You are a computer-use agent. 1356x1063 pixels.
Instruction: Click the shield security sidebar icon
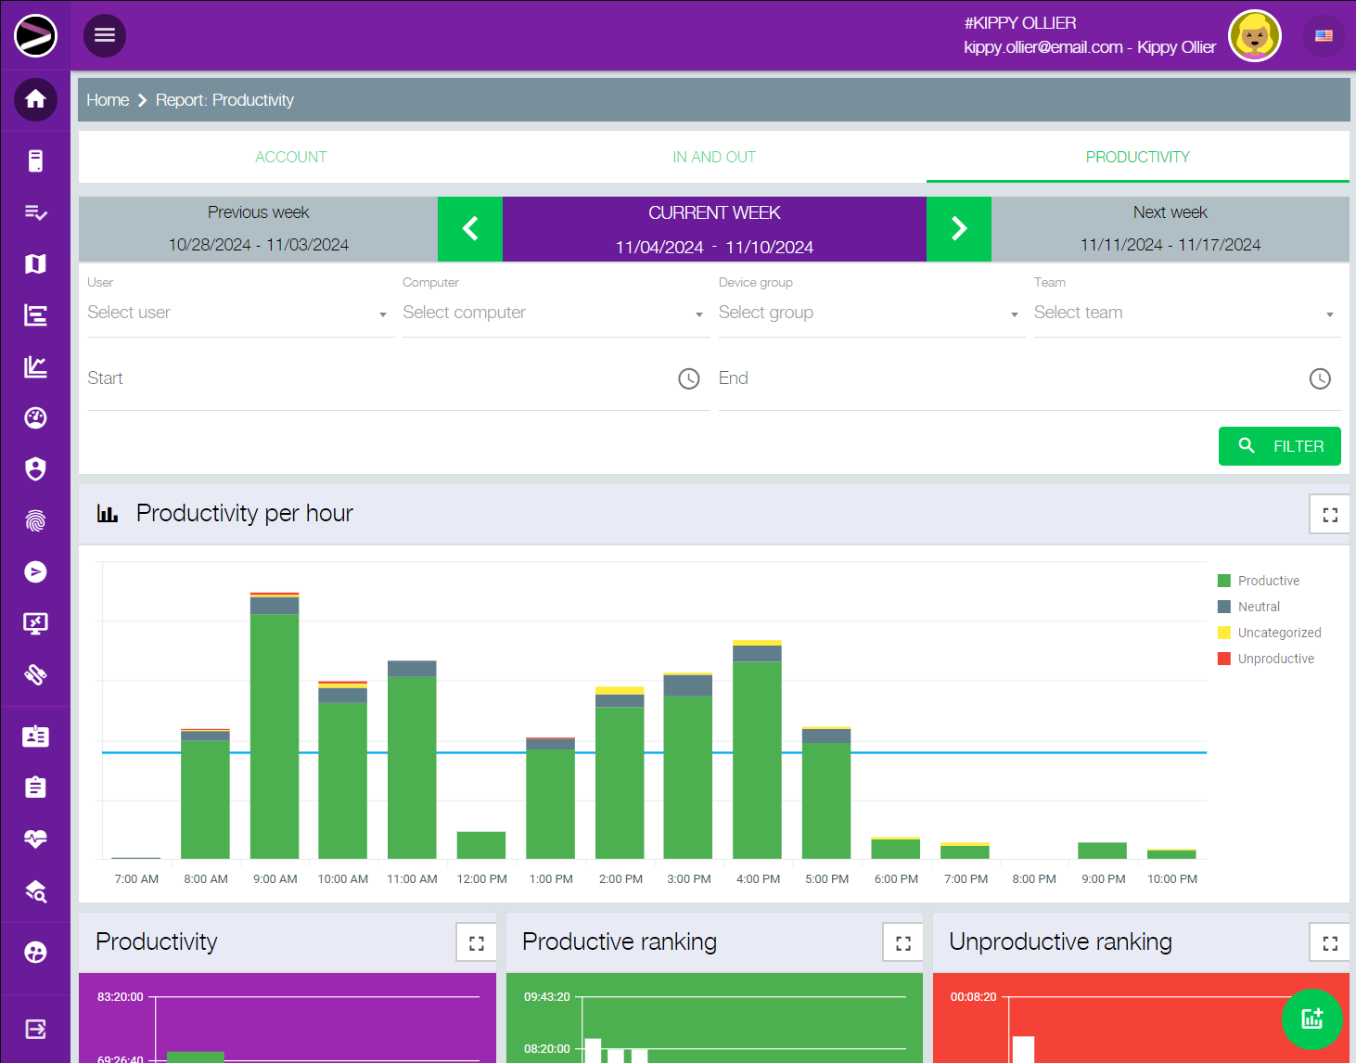35,469
